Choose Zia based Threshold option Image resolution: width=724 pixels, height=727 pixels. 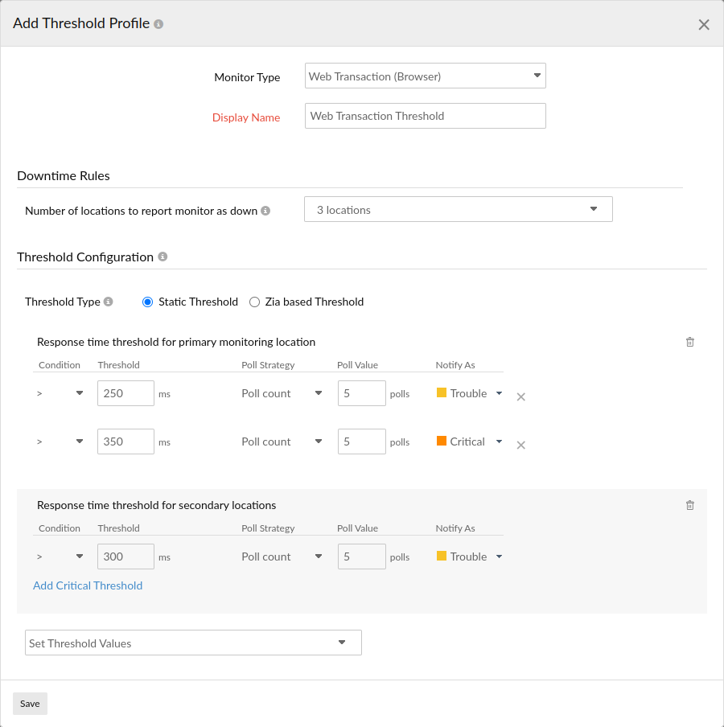click(x=254, y=302)
